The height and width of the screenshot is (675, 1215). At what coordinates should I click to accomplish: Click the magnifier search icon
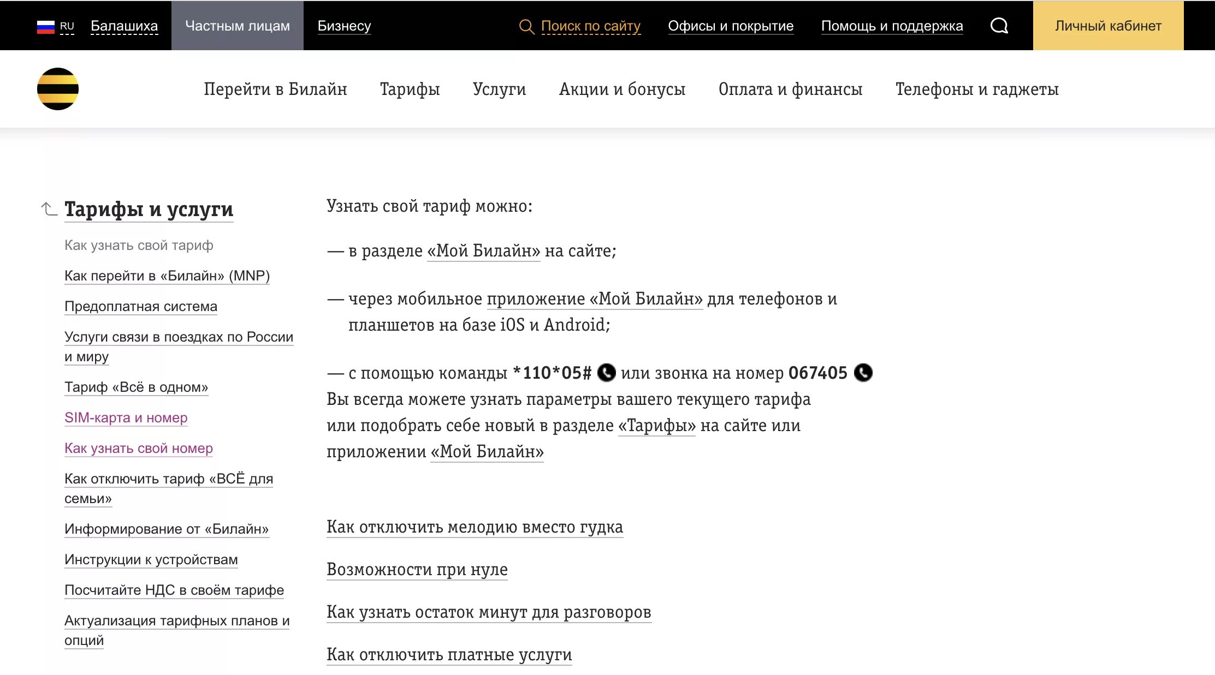point(526,26)
